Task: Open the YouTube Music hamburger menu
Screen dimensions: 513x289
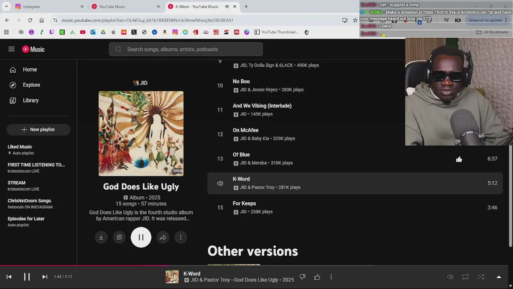Action: 11,49
